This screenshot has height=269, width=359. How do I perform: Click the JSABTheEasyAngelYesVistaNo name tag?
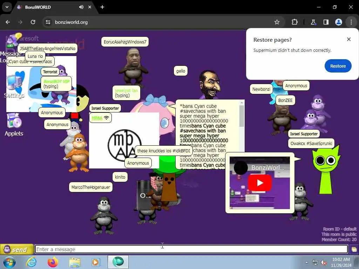pos(47,48)
